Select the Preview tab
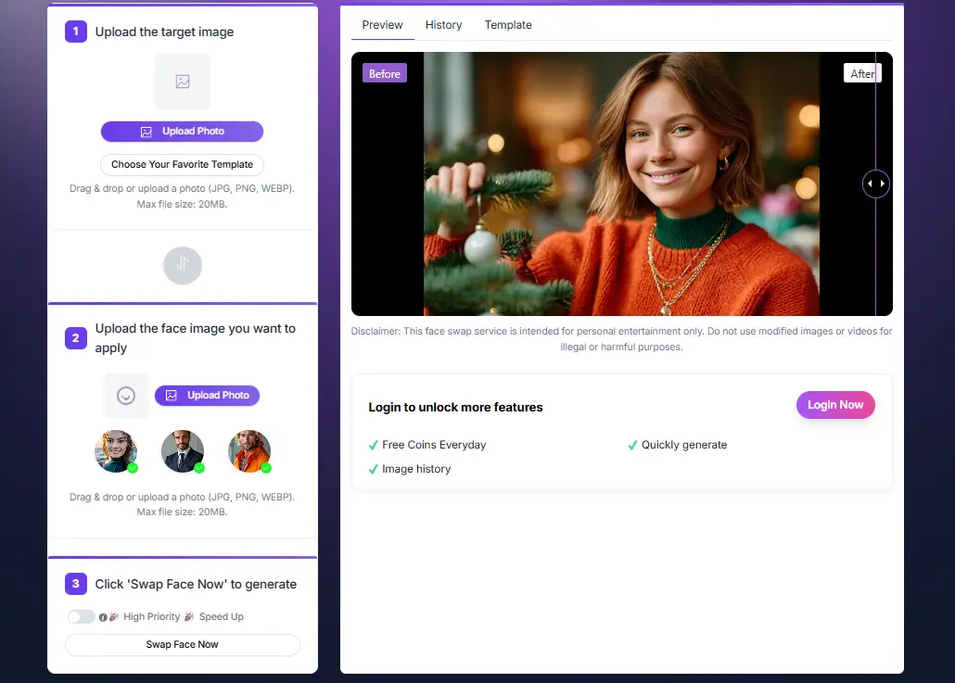The image size is (955, 683). [x=382, y=25]
